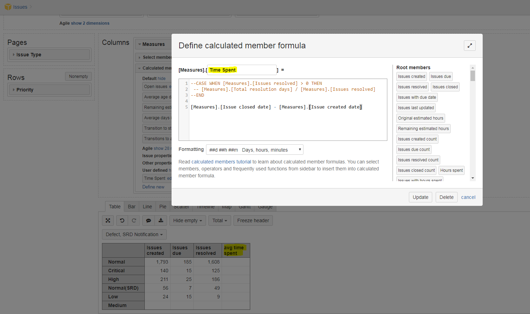The image size is (530, 314).
Task: Insert the Issues last updated member
Action: point(416,108)
